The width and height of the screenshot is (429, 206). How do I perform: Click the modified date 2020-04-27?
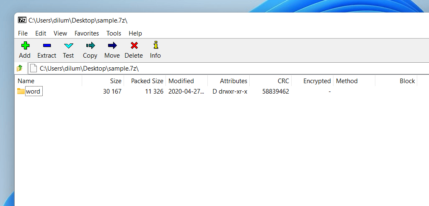click(x=186, y=92)
